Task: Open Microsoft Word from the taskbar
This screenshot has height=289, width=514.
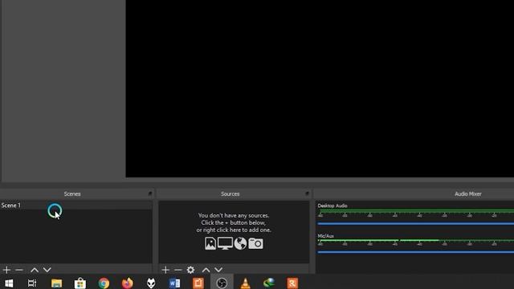Action: click(174, 283)
